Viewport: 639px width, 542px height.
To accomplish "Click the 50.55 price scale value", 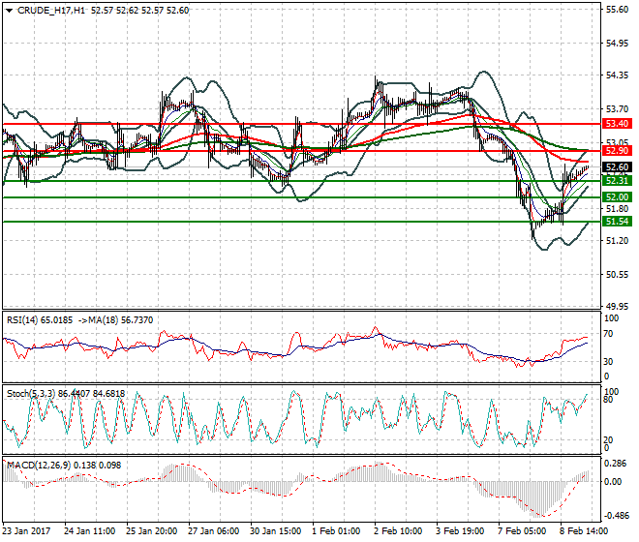I will [617, 275].
